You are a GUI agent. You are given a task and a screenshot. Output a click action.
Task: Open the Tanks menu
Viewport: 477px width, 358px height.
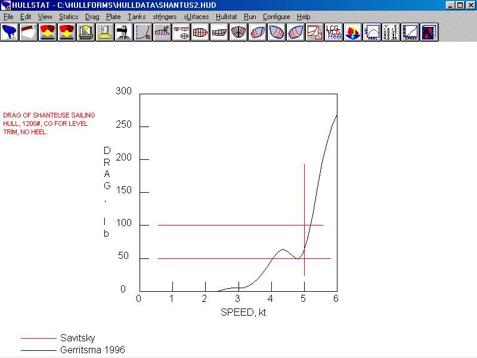pyautogui.click(x=137, y=17)
